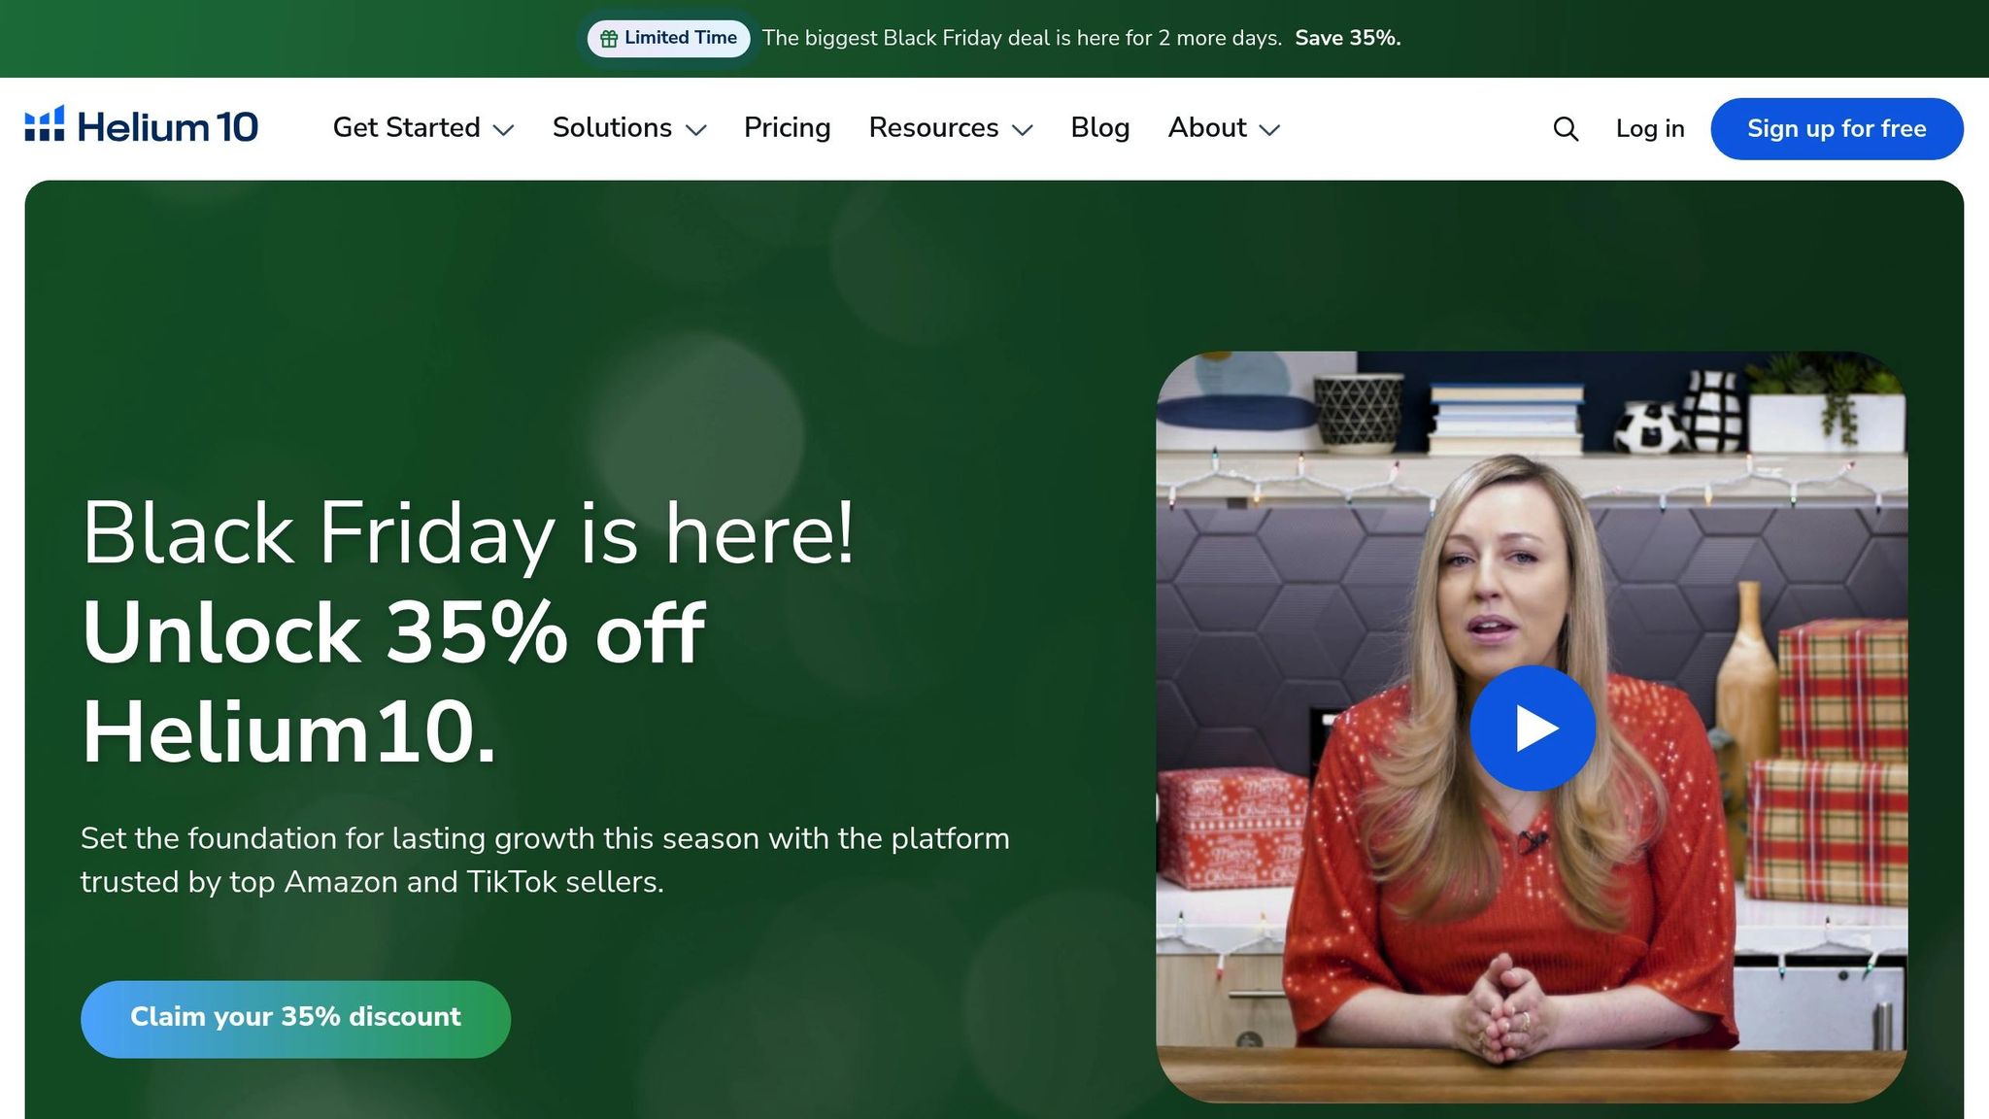Open the search magnifier icon
Viewport: 1989px width, 1119px height.
[x=1566, y=129]
